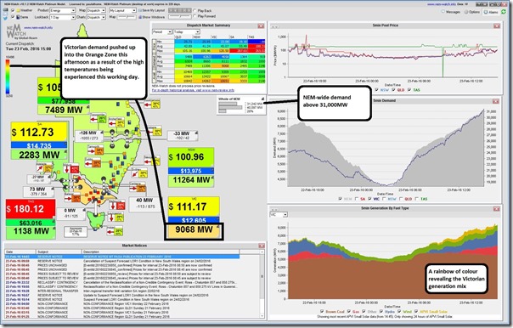This screenshot has height=328, width=513.
Task: Click the Twitter bird icon
Action: click(x=6, y=18)
